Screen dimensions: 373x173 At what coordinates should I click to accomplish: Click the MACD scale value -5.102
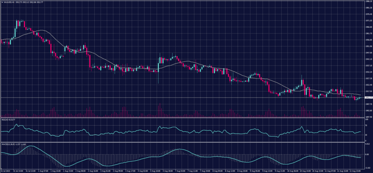(367, 167)
